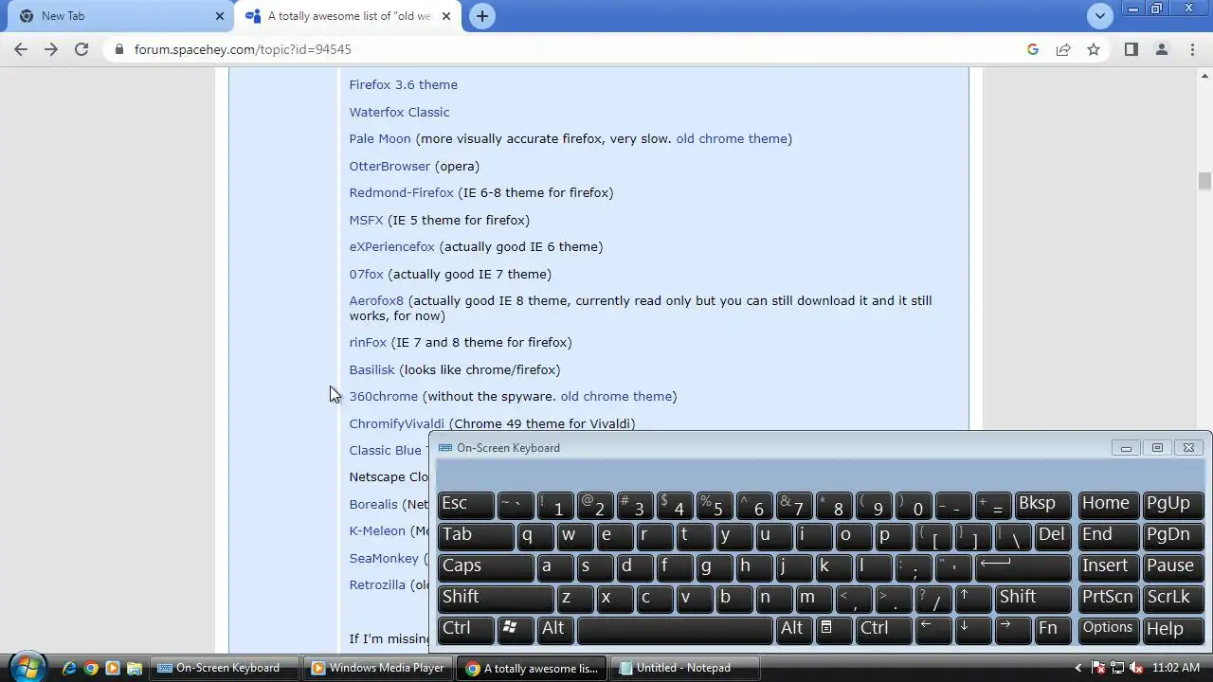Click the space bar key on keyboard
This screenshot has width=1213, height=682.
click(x=675, y=630)
